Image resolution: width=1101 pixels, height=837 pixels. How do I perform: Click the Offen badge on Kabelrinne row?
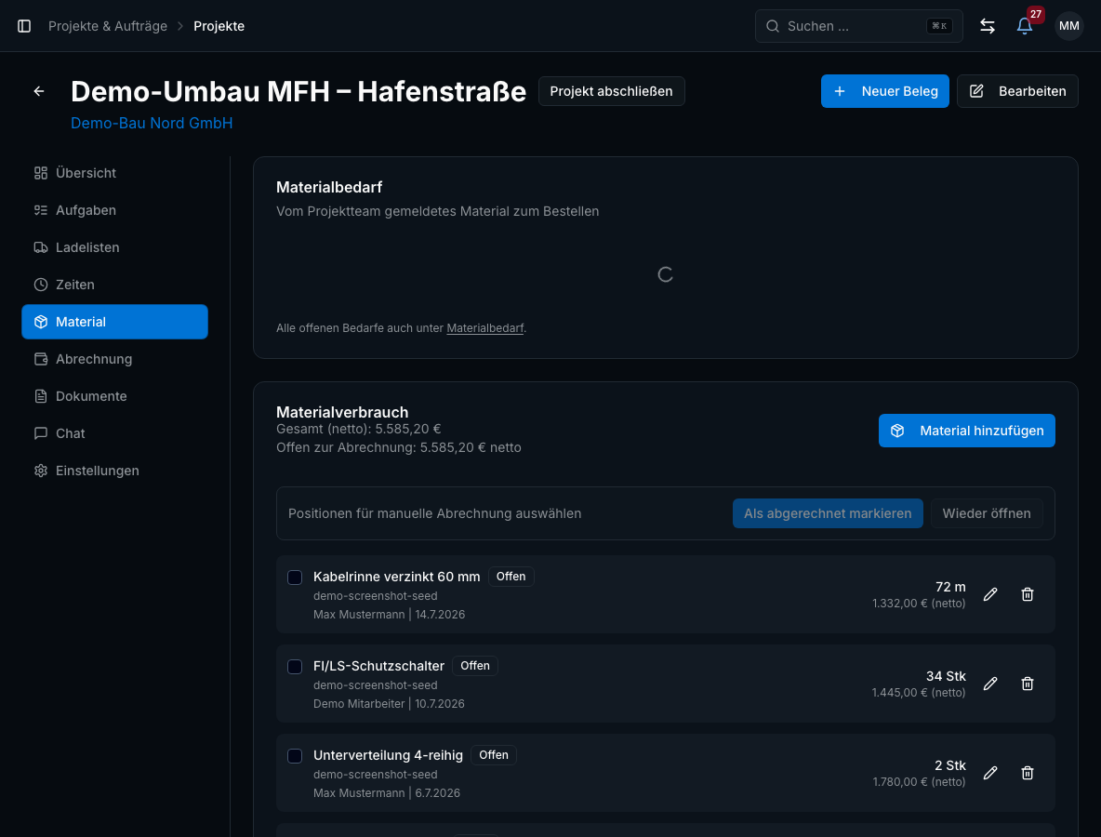pyautogui.click(x=511, y=577)
